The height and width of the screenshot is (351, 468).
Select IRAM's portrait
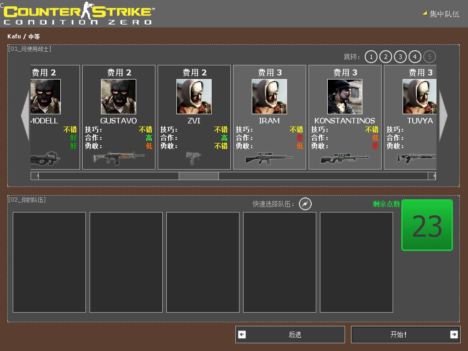270,97
